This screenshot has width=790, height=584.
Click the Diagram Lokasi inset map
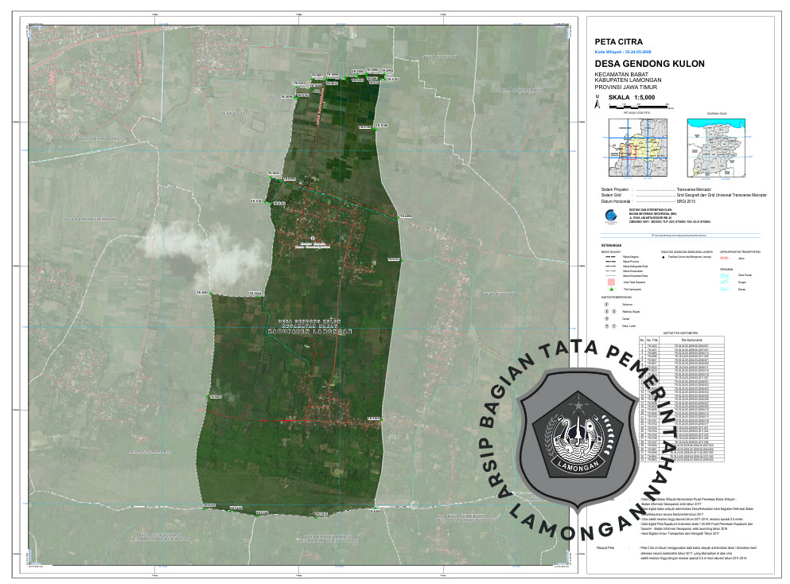tap(722, 147)
